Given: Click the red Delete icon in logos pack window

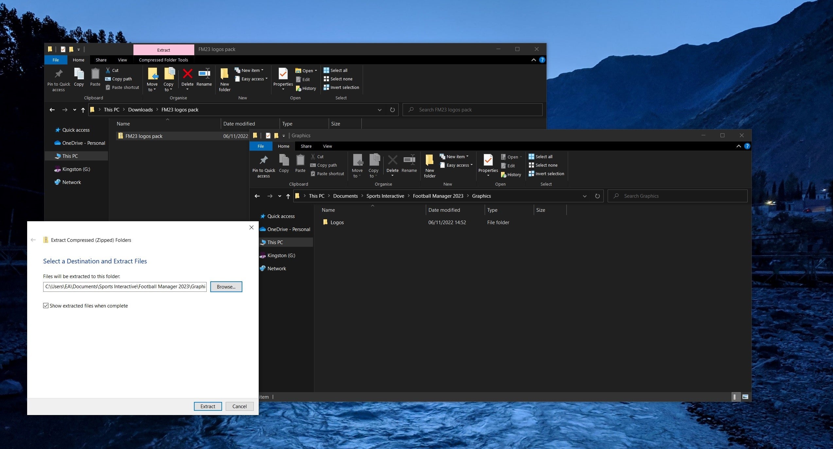Looking at the screenshot, I should coord(187,74).
